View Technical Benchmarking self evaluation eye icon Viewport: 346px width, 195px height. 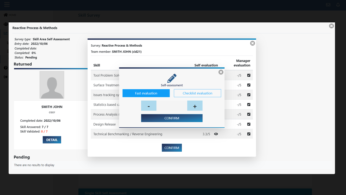216,134
